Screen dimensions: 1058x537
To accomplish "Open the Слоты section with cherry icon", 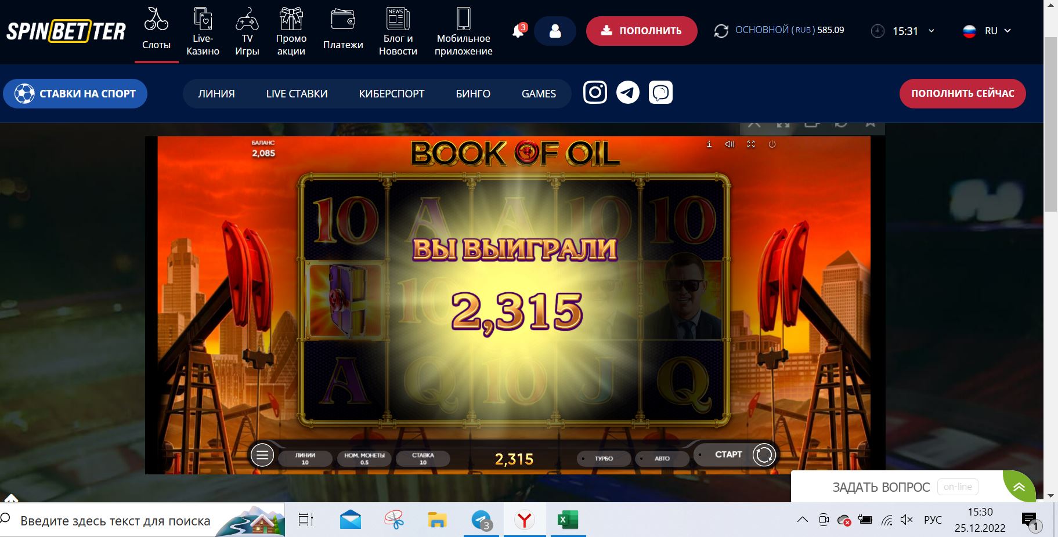I will coord(156,29).
